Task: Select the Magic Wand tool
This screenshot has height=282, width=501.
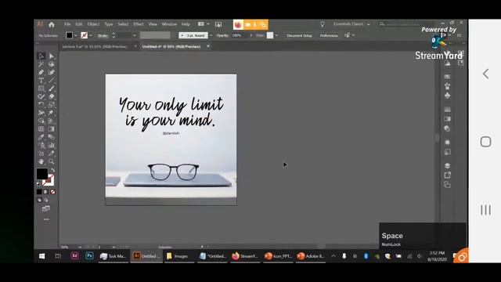Action: [x=41, y=64]
